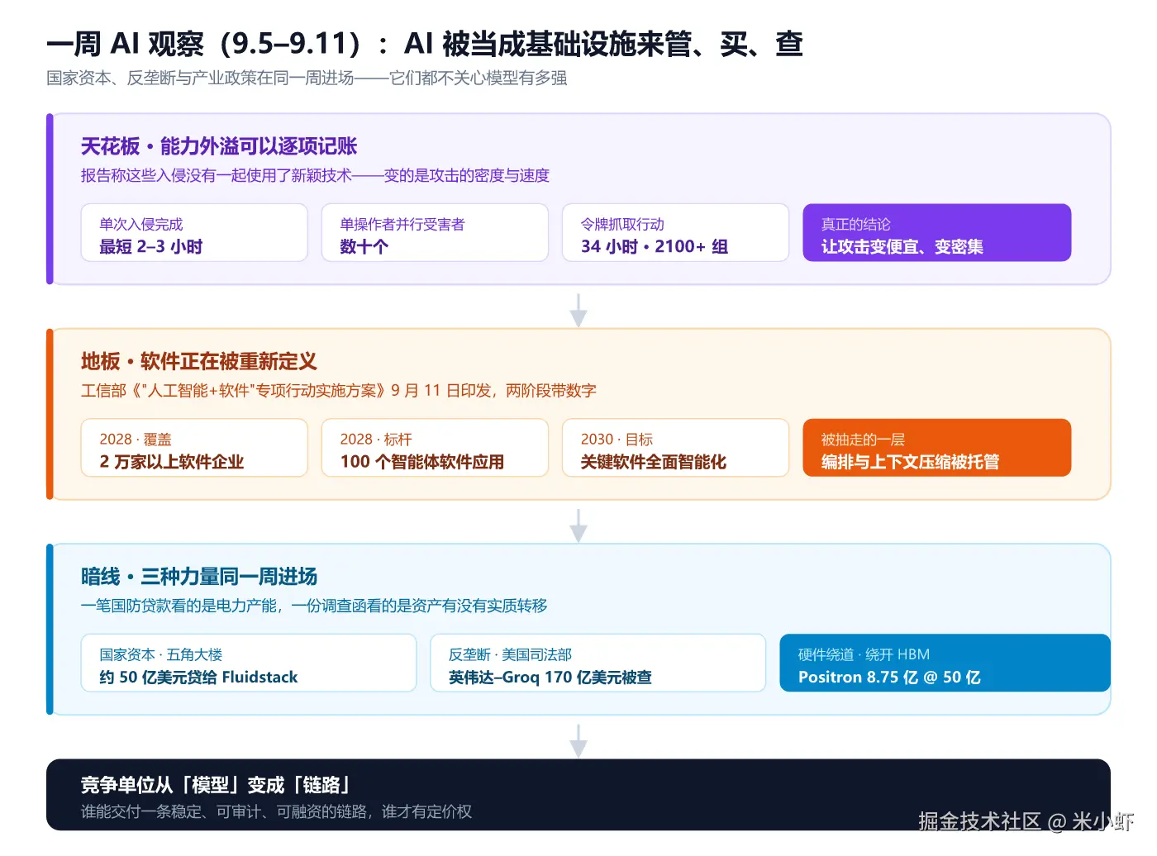Viewport: 1157px width, 856px height.
Task: Select the orange "被抽走的一层" card
Action: pyautogui.click(x=936, y=448)
